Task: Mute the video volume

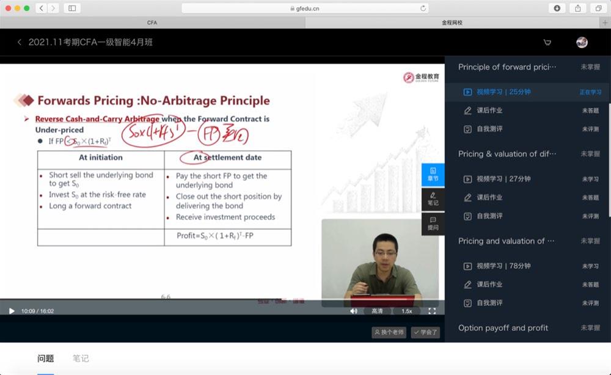Action: [x=353, y=311]
